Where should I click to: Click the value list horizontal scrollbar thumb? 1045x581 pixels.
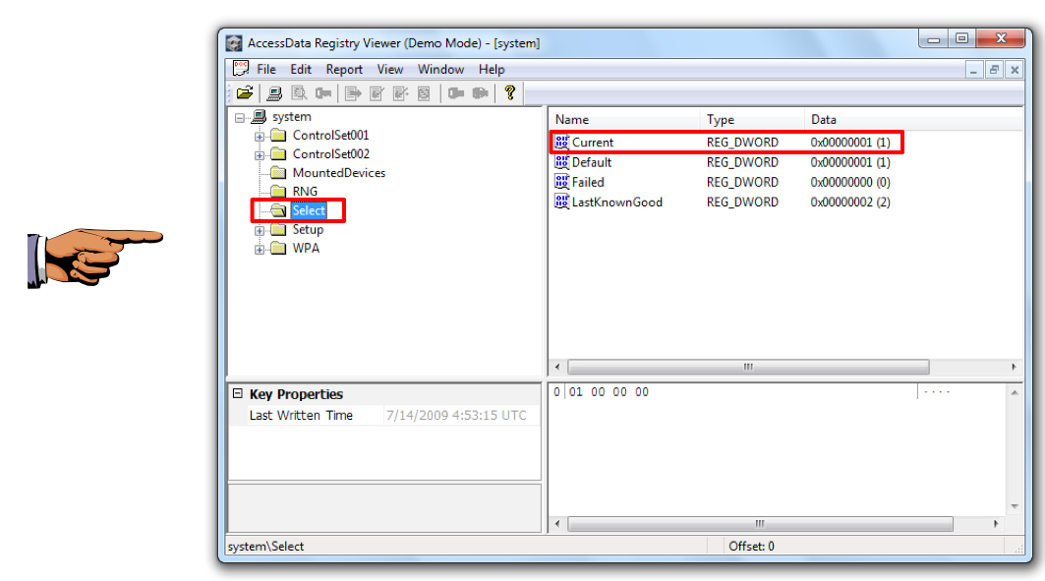tap(748, 367)
